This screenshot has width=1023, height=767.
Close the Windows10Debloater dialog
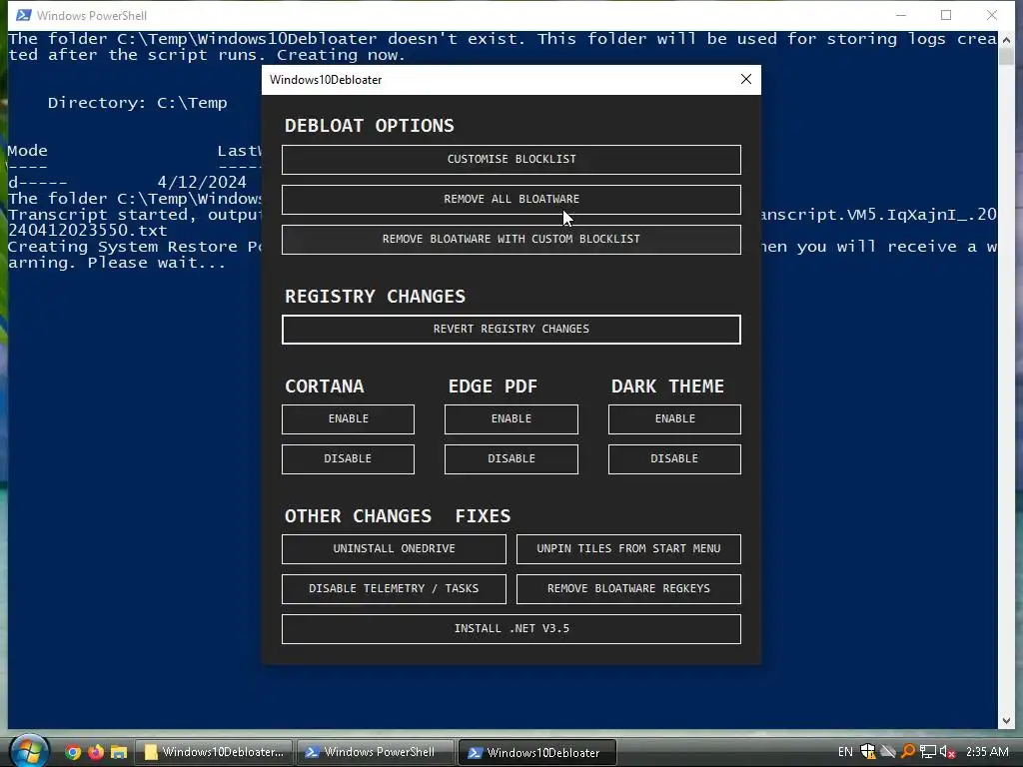click(746, 79)
